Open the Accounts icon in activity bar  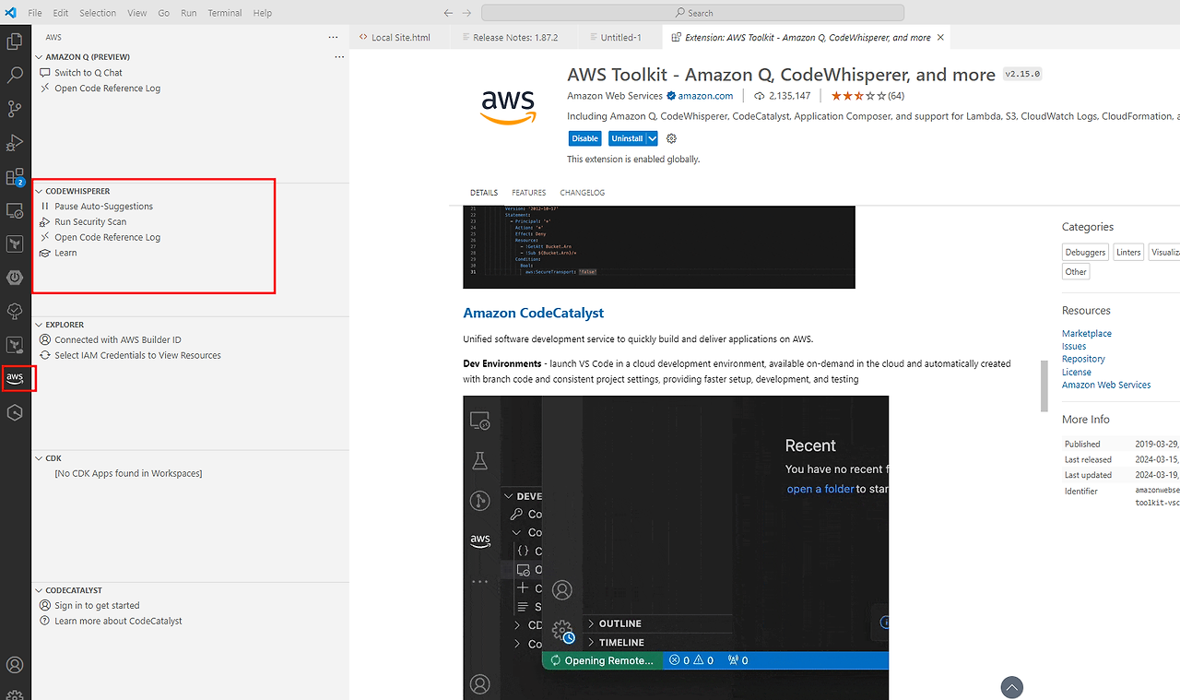(x=15, y=665)
